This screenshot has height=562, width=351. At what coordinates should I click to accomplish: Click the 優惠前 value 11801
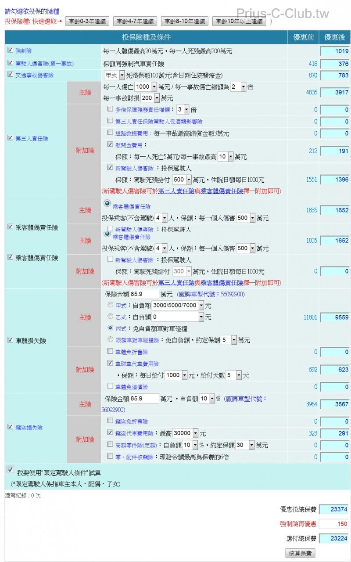[310, 317]
